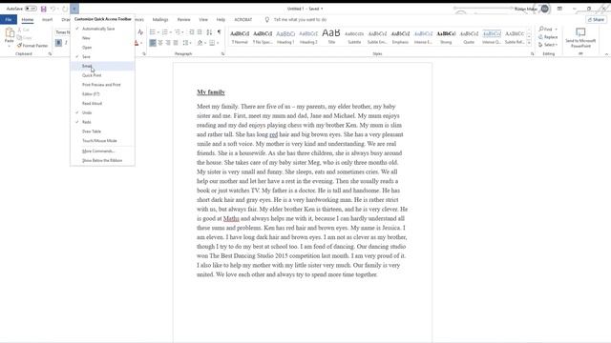
Task: Click the lightbulb Tell me icon
Action: point(267,19)
